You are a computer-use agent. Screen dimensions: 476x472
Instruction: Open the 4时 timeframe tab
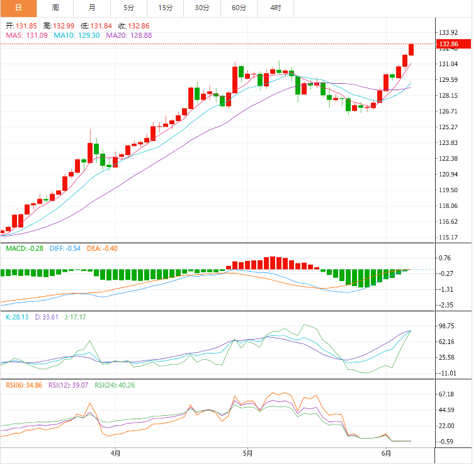tap(276, 8)
